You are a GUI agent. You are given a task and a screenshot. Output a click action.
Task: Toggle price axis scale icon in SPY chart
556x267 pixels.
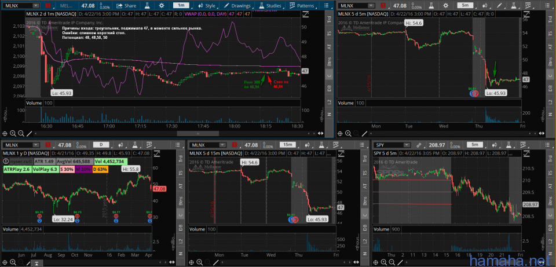pyautogui.click(x=526, y=153)
